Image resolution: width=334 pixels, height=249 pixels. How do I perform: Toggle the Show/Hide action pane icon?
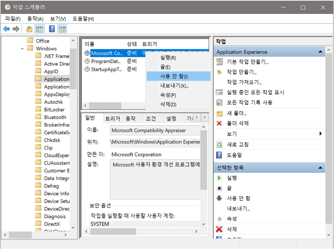(x=62, y=29)
